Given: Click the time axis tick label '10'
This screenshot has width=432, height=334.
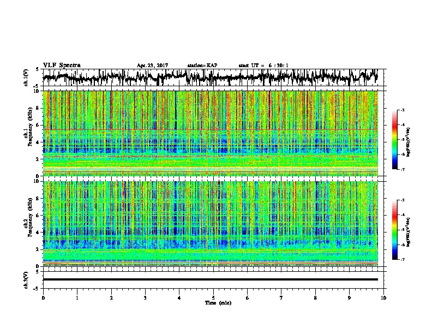Looking at the screenshot, I should coord(383,298).
